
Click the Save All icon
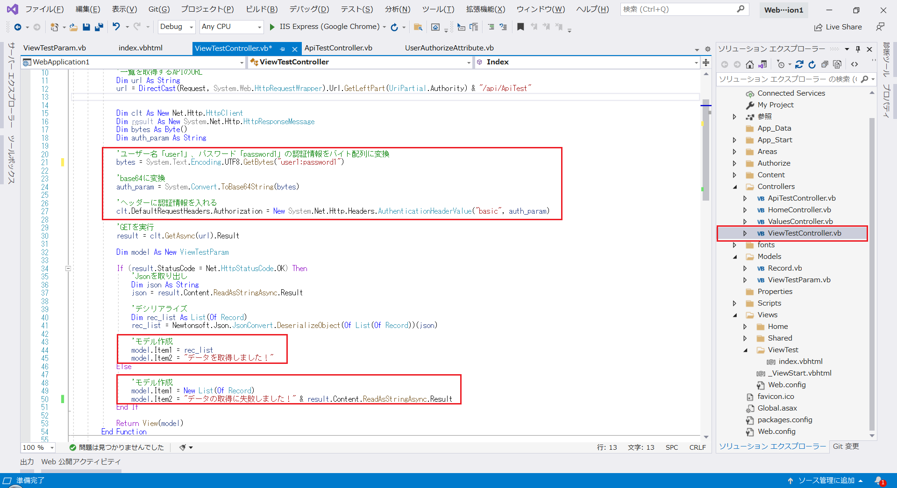click(99, 27)
